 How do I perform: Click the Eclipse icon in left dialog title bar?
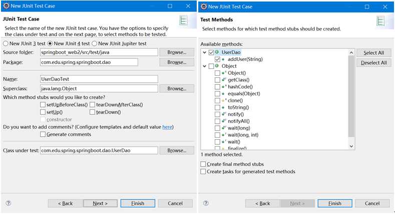(x=7, y=6)
